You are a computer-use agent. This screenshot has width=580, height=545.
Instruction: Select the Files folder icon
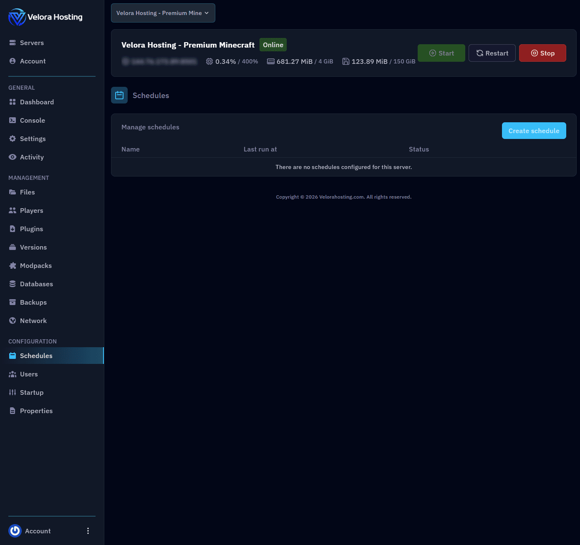point(13,192)
